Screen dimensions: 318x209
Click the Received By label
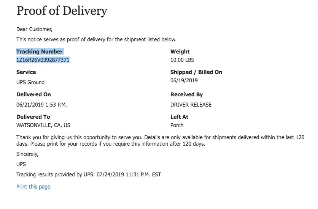(x=187, y=94)
